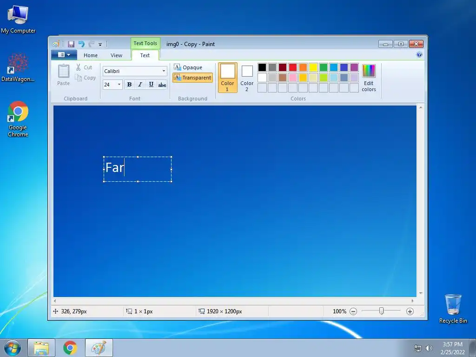Click inside the text box containing Far
Screen dimensions: 476x357
tap(138, 169)
